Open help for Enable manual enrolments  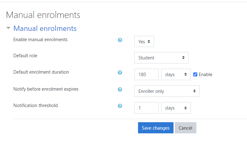click(120, 40)
